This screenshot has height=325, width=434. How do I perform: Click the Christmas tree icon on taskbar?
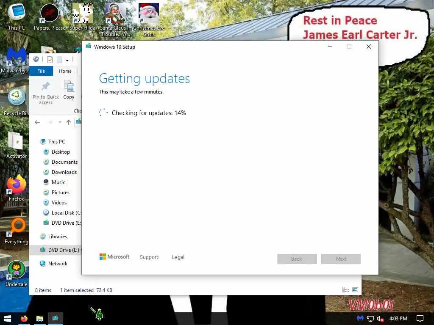click(x=99, y=314)
